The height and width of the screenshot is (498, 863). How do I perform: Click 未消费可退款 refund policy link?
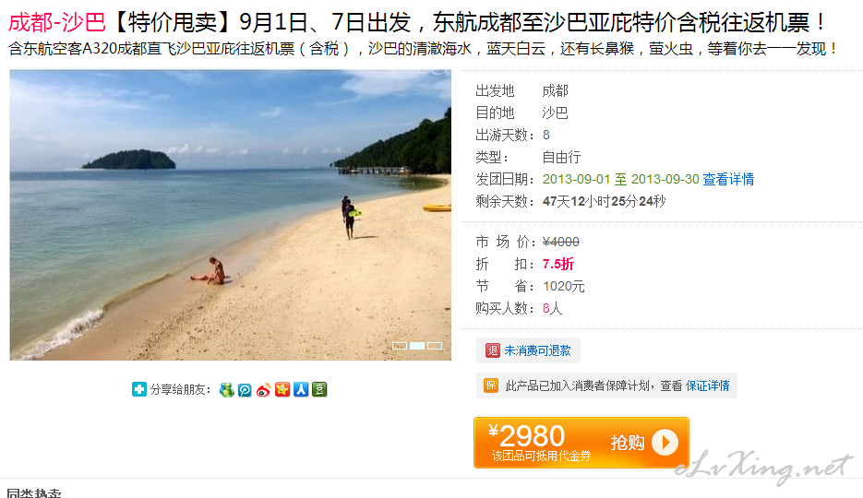538,350
